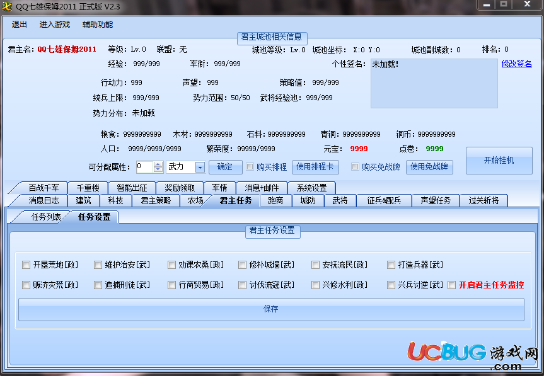
Task: Switch to the 消息+邮件 tab
Action: pos(262,188)
